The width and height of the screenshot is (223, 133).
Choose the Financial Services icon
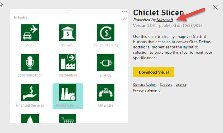[30, 92]
